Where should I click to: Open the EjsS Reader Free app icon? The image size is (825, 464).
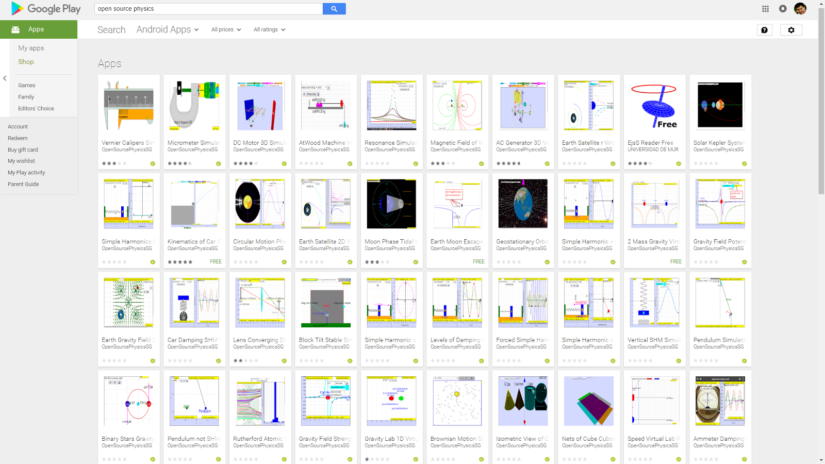(x=654, y=105)
